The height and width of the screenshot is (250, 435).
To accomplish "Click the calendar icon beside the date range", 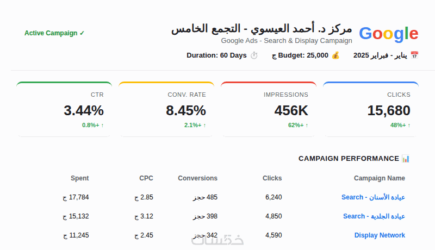I will (414, 55).
